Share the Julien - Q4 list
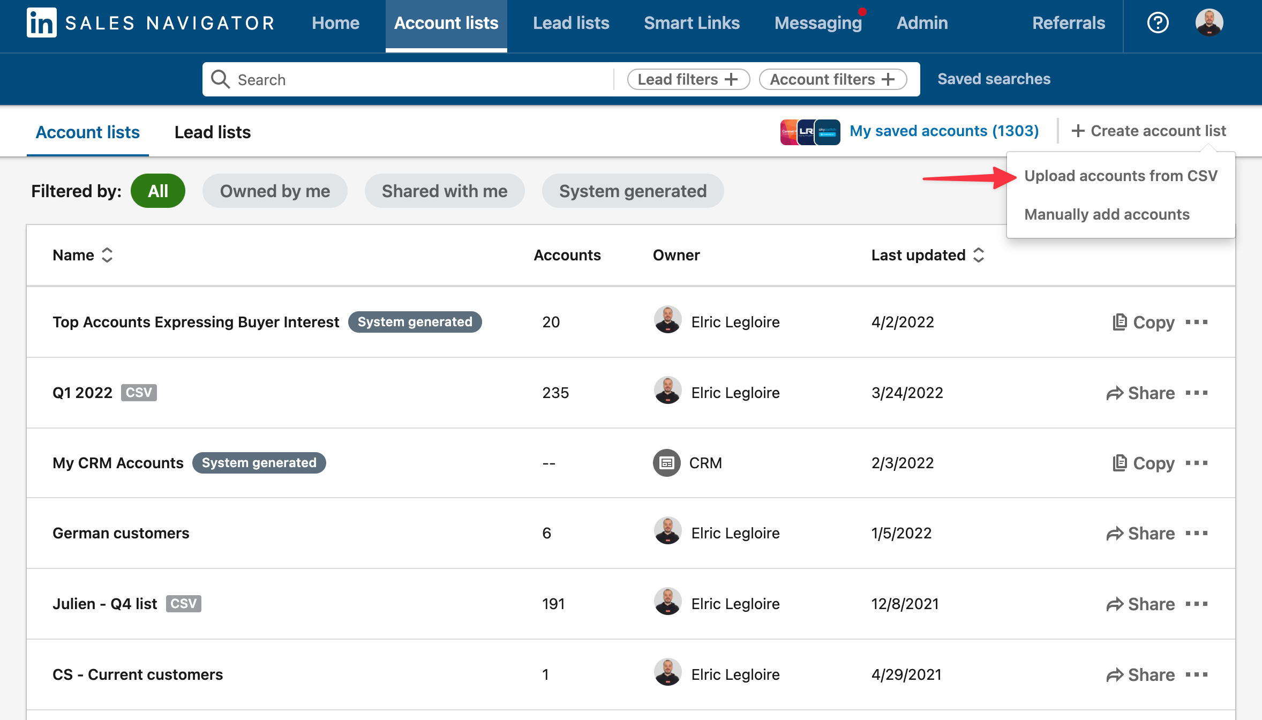Image resolution: width=1262 pixels, height=720 pixels. 1140,604
